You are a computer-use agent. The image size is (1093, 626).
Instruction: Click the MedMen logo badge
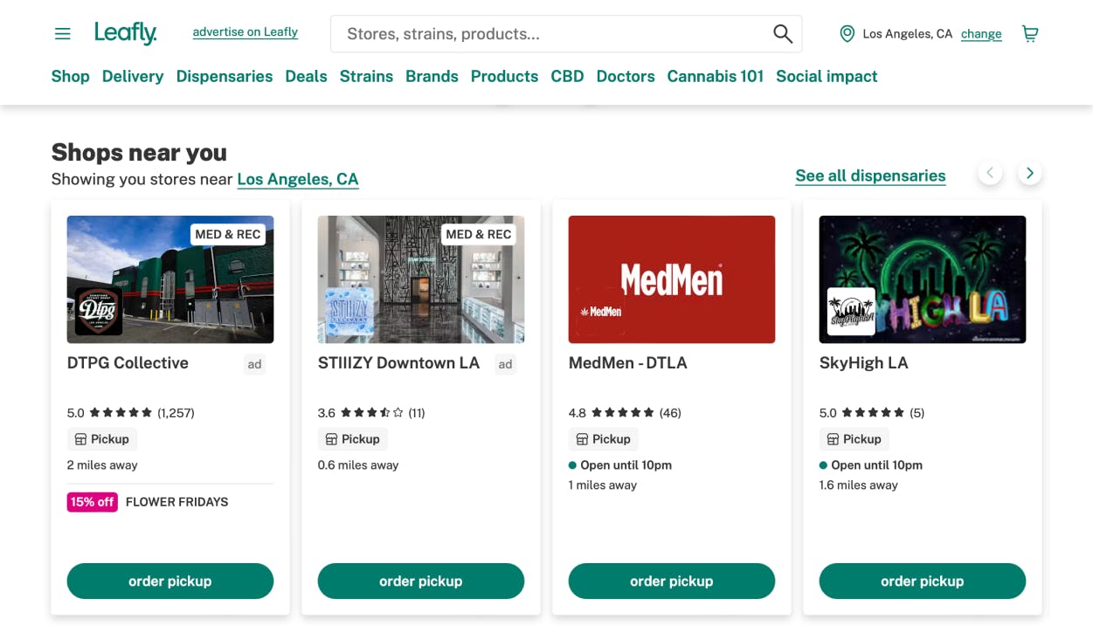(x=600, y=312)
